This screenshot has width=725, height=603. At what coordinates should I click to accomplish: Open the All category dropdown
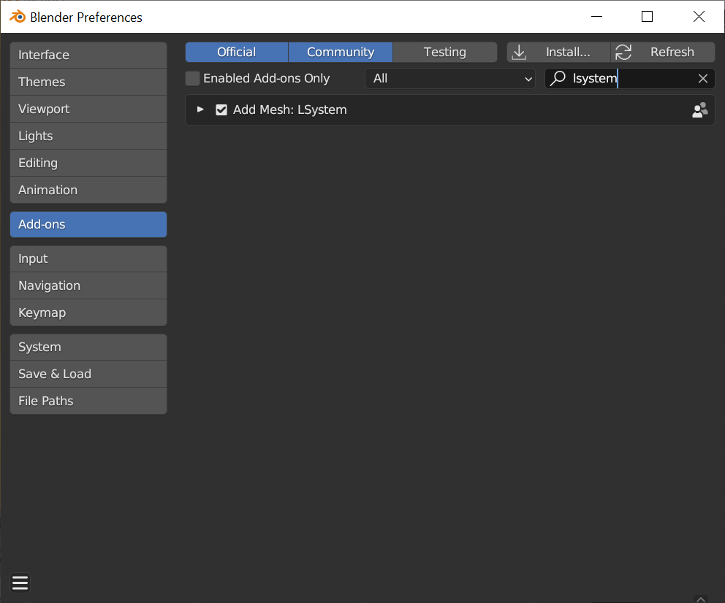(x=449, y=78)
